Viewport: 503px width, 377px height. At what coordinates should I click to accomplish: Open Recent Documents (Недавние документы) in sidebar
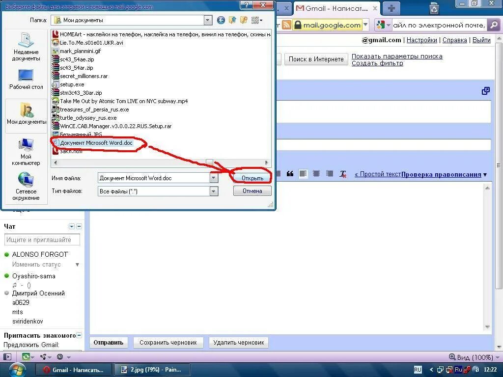tap(26, 47)
